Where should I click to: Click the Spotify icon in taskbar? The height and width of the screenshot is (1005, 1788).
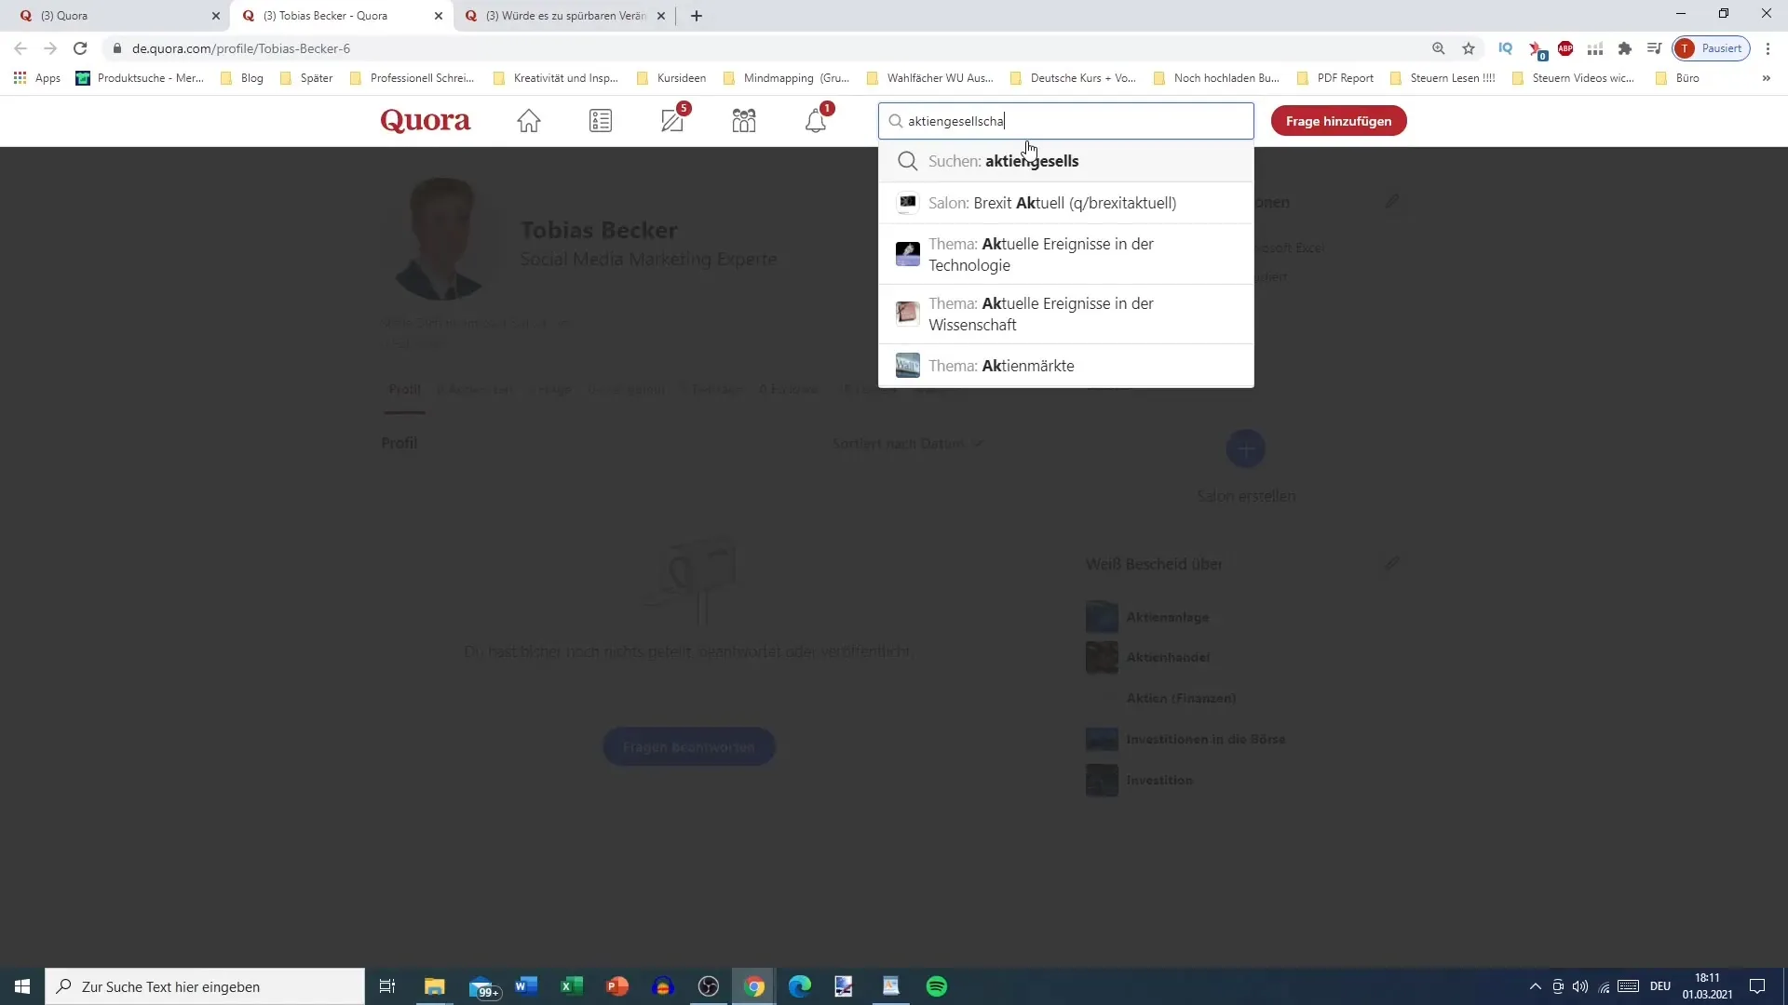(x=938, y=985)
